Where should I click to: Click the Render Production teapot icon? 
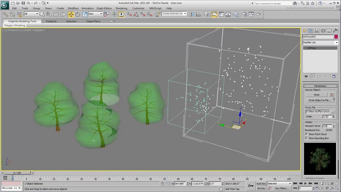tap(258, 14)
